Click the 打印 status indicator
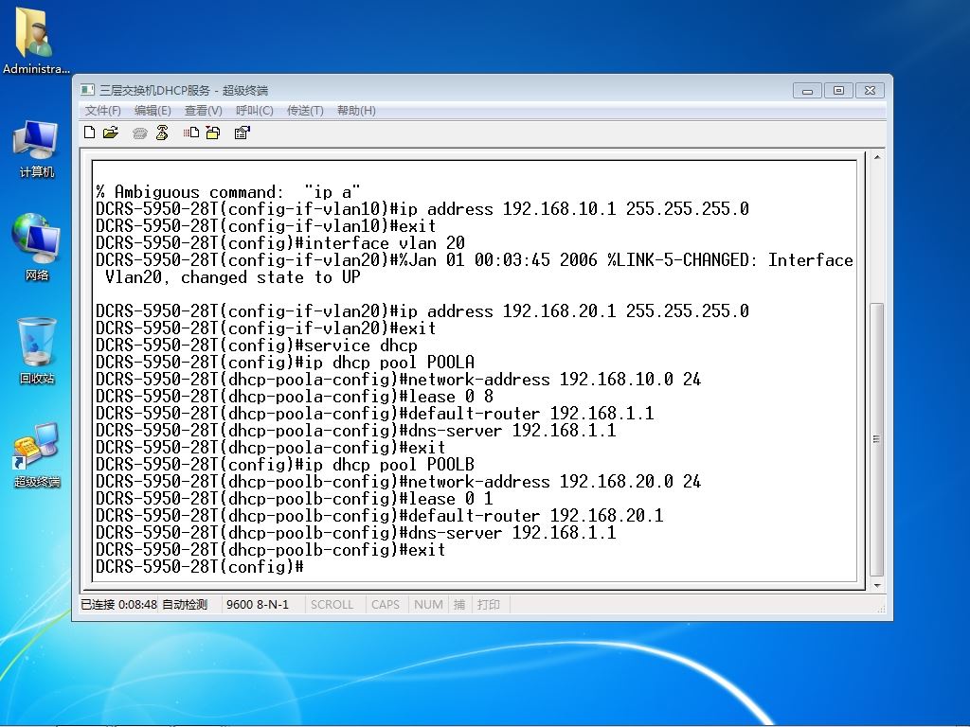 (x=489, y=605)
